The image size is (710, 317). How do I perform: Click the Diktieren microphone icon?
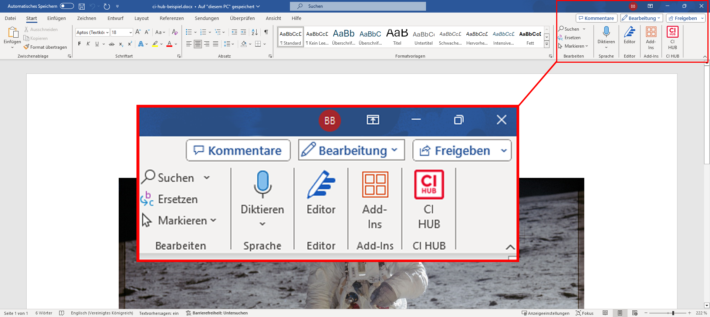(606, 32)
